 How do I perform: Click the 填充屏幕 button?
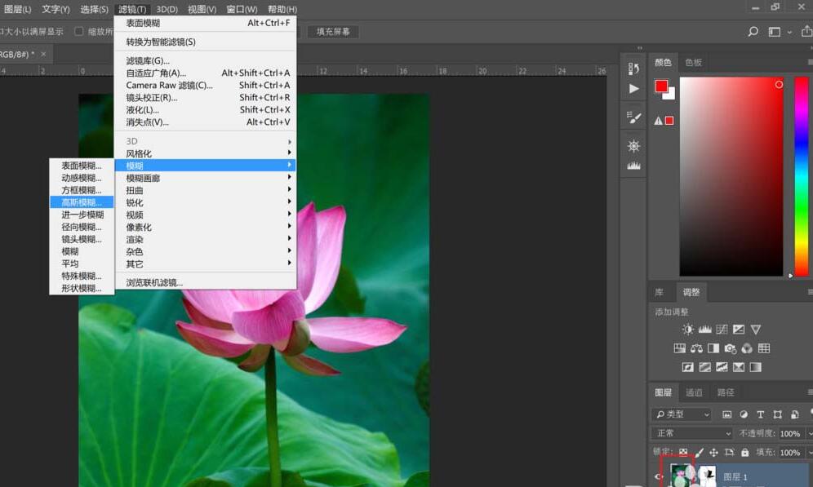click(333, 32)
